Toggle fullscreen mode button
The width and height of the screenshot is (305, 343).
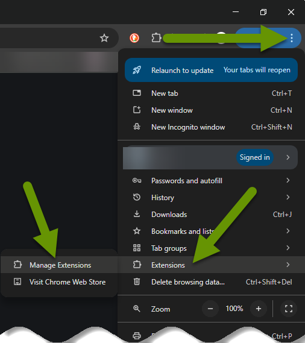click(x=289, y=309)
